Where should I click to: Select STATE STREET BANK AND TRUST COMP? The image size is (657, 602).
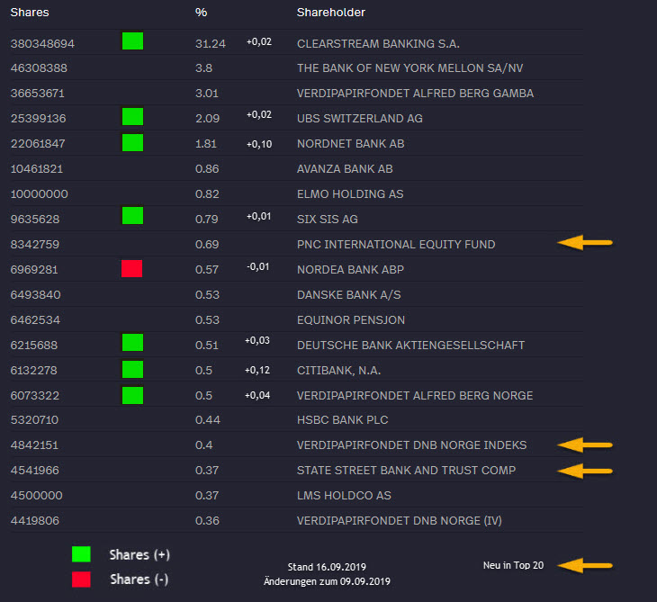(x=406, y=470)
